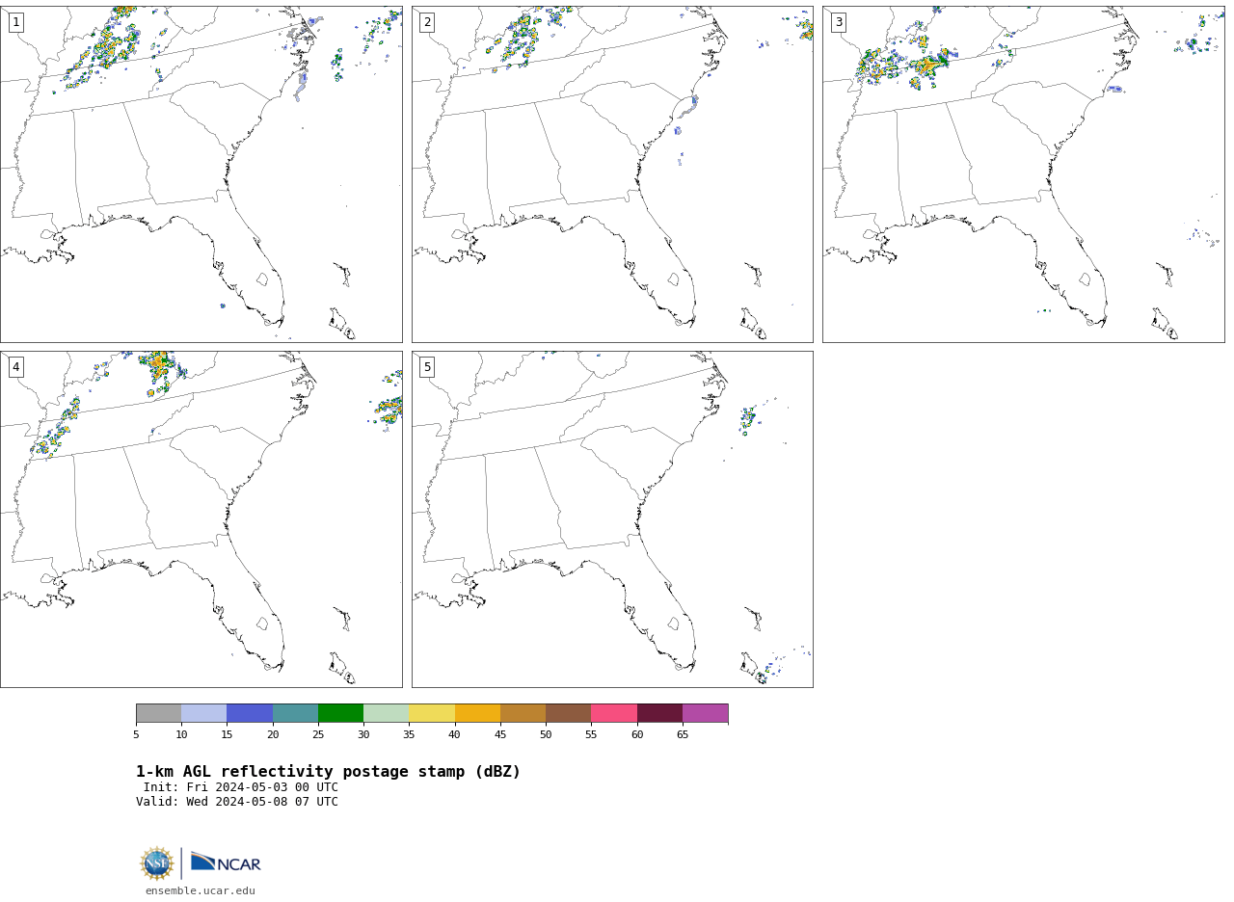This screenshot has height=902, width=1234.
Task: Click the 35 tick label on colorbar
Action: pos(409,735)
